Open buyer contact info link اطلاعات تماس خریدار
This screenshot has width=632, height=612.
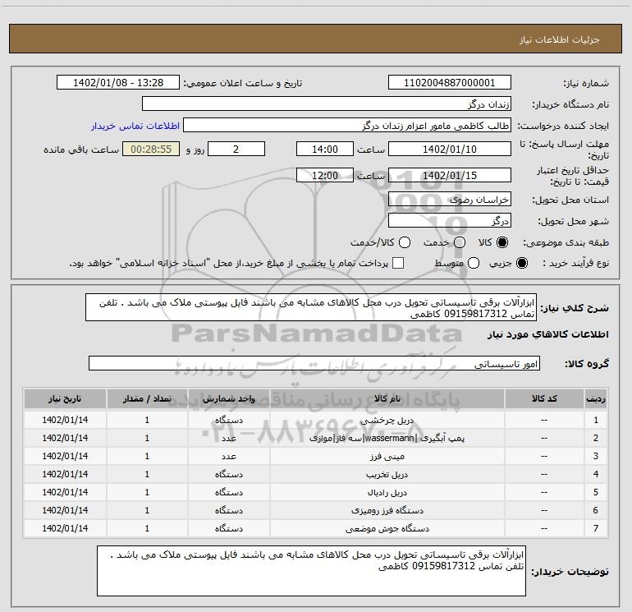[135, 126]
